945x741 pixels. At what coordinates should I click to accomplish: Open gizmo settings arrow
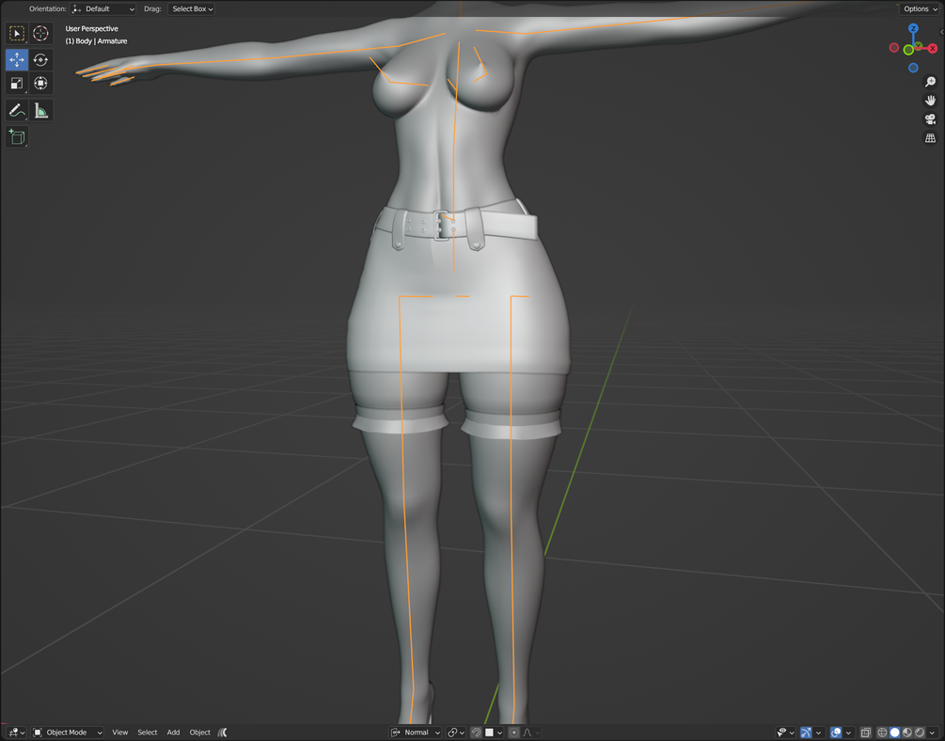pos(818,733)
